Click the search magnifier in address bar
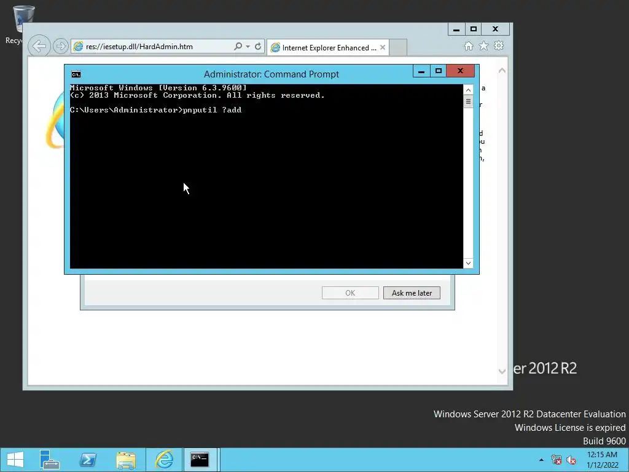 [x=238, y=47]
